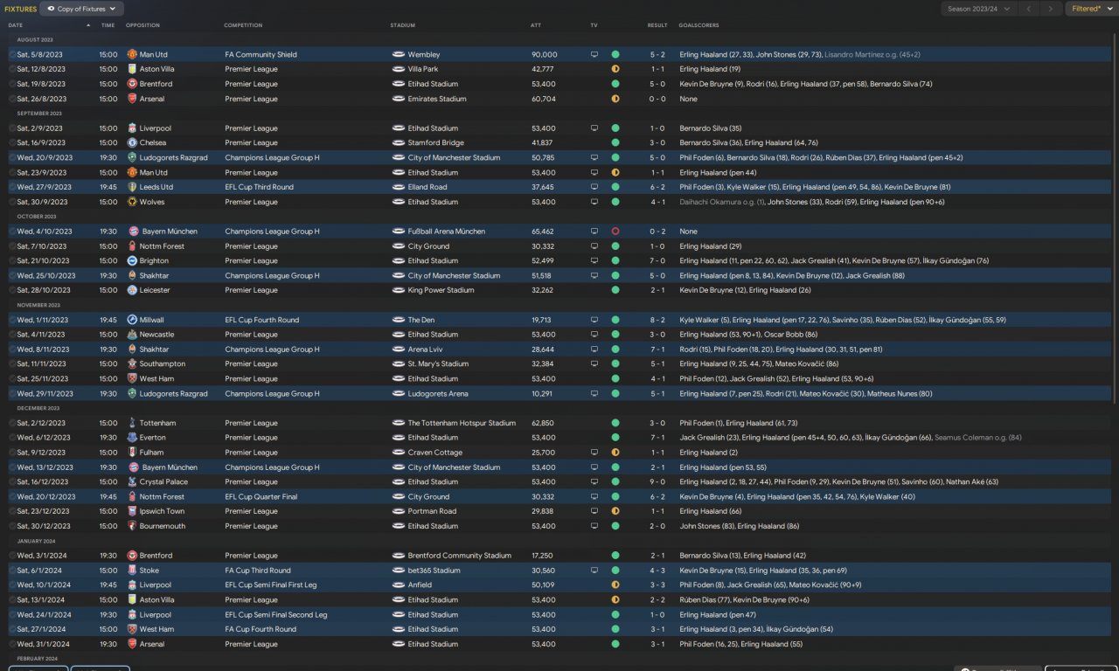Image resolution: width=1119 pixels, height=671 pixels.
Task: Click the Newcastle club badge
Action: point(132,335)
